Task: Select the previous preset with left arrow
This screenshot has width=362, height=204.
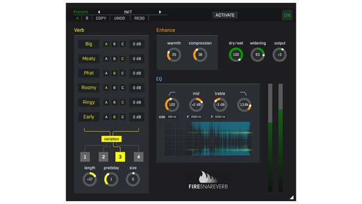Action: [x=99, y=12]
